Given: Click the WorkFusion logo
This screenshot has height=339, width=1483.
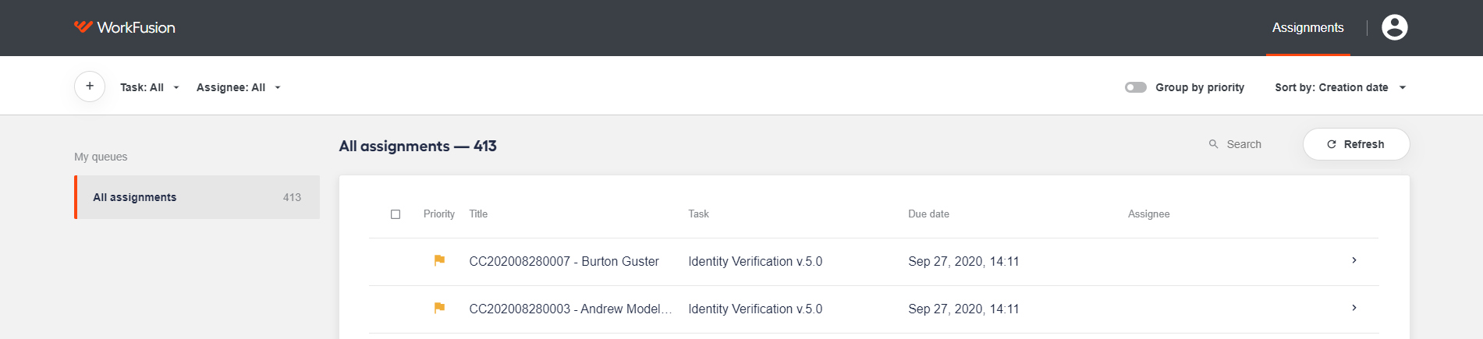Looking at the screenshot, I should (124, 27).
